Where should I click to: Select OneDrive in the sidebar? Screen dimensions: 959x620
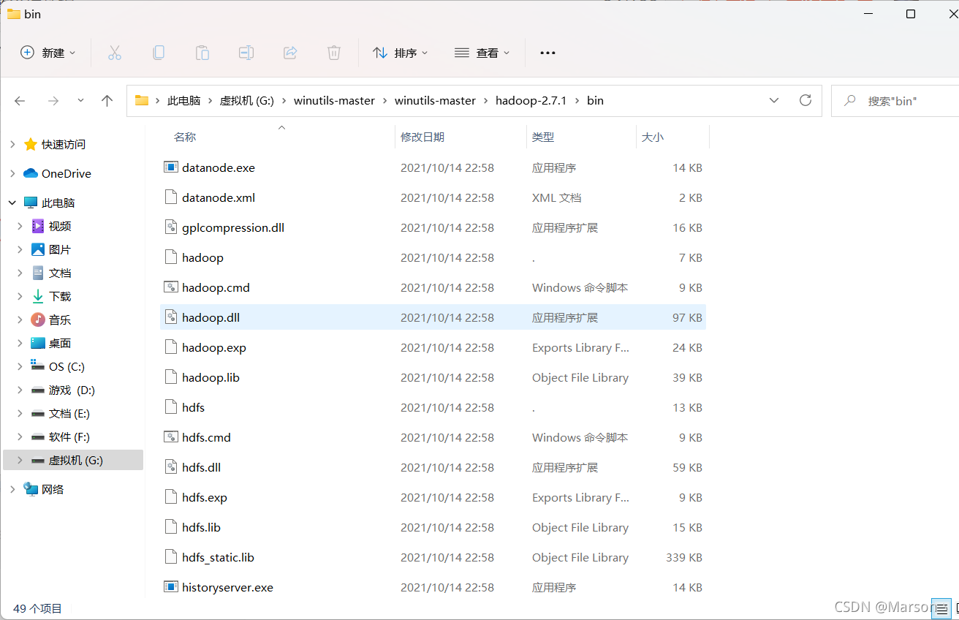tap(66, 174)
